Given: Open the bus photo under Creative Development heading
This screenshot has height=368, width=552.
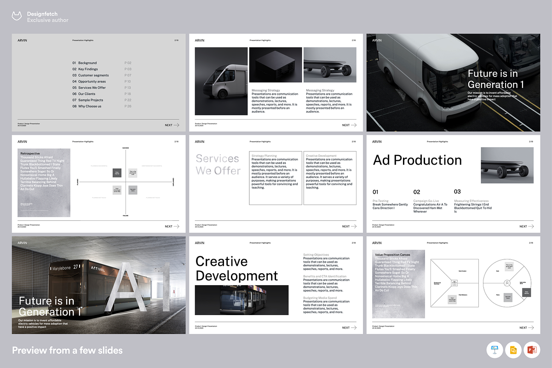Looking at the screenshot, I should tap(241, 300).
